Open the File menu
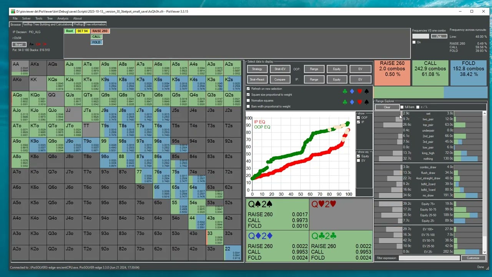The height and width of the screenshot is (277, 492). (x=15, y=18)
